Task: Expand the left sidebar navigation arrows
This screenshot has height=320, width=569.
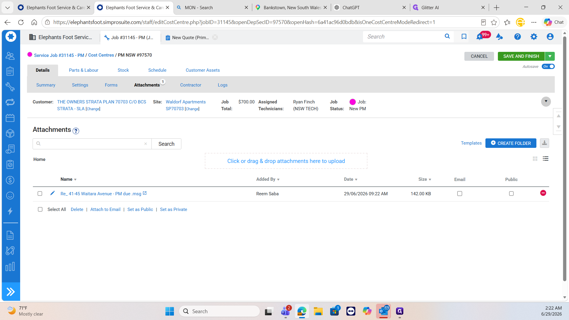Action: point(11,292)
